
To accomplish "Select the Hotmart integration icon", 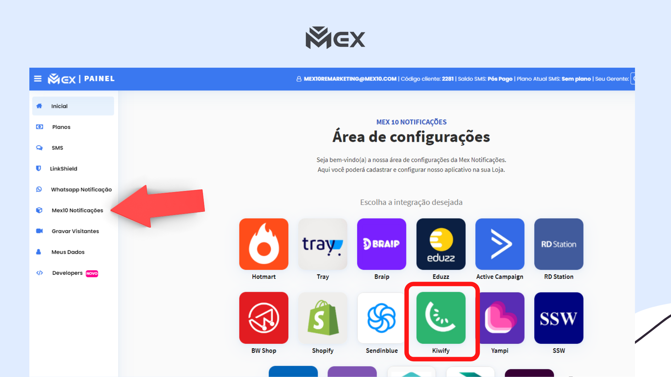I will (x=263, y=244).
